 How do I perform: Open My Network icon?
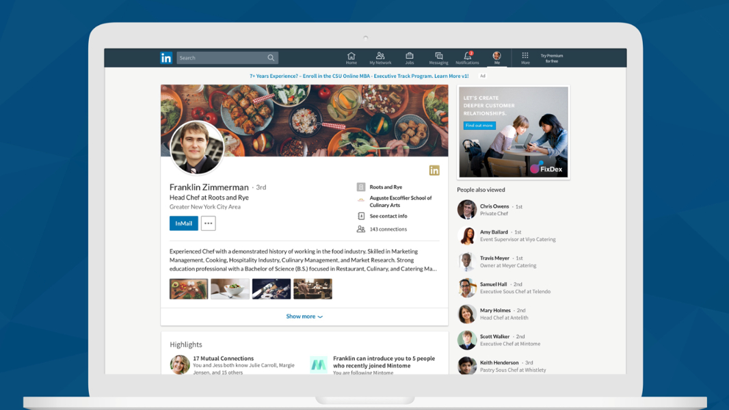380,57
